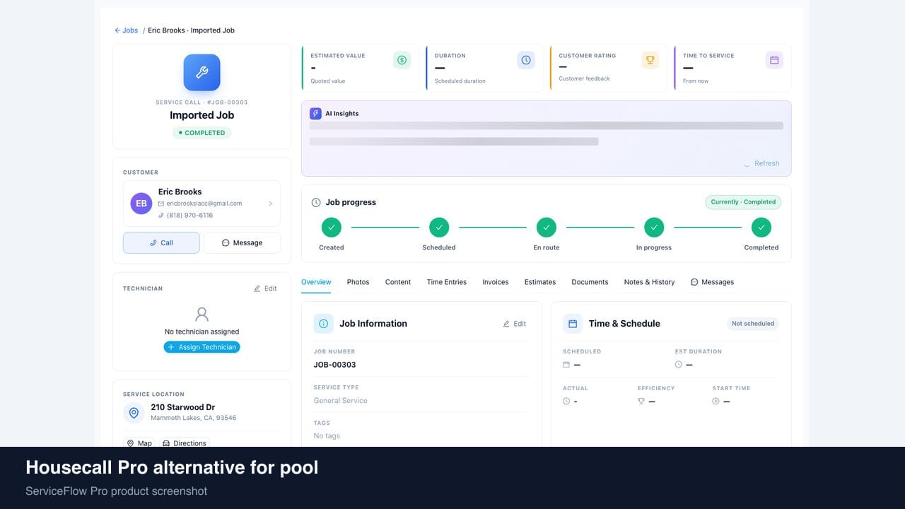Go back to Jobs list

[127, 30]
